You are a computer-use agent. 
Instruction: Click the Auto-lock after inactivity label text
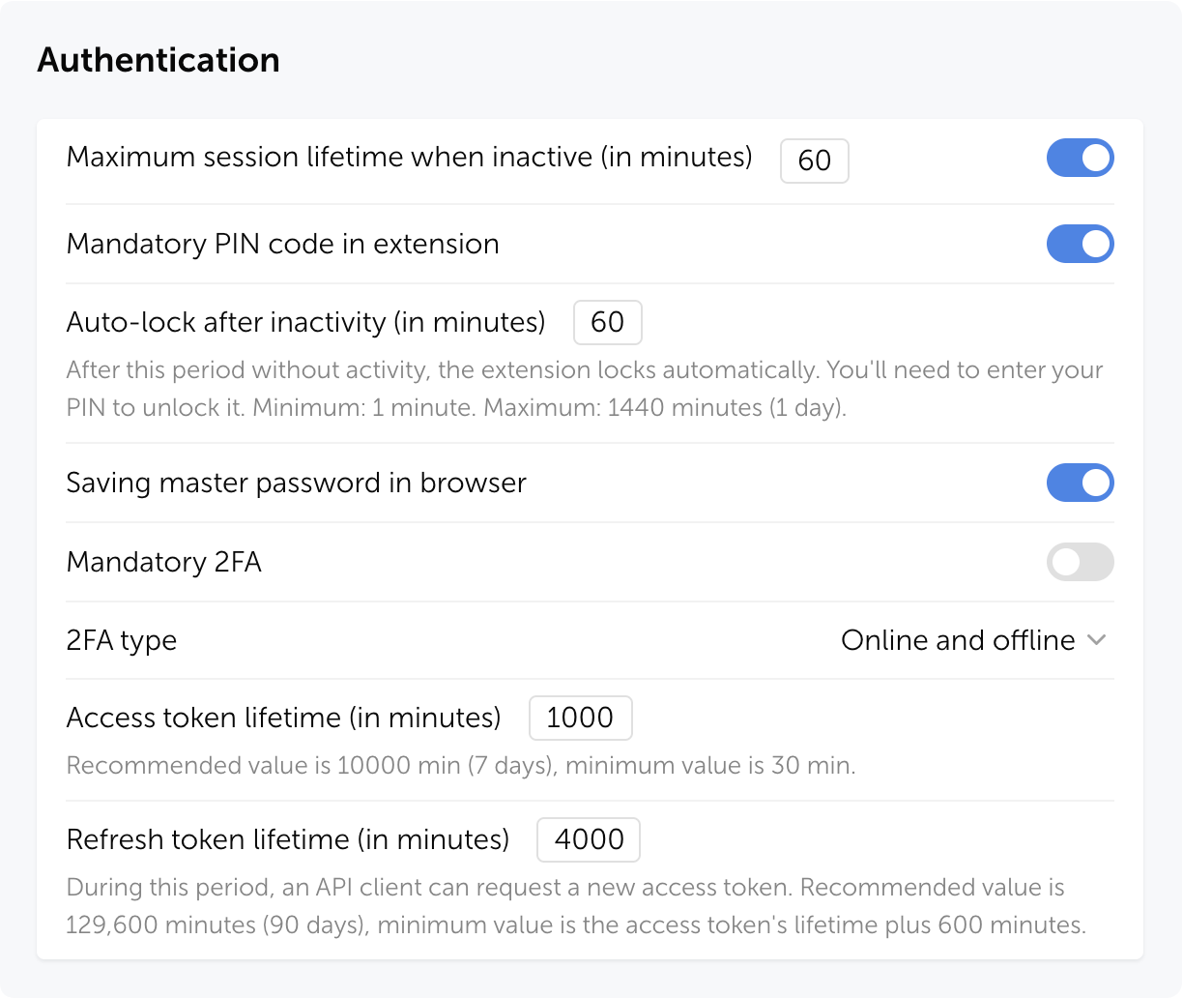tap(305, 322)
